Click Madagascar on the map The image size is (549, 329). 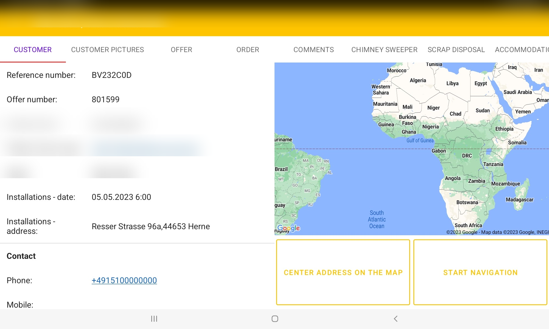coord(520,200)
